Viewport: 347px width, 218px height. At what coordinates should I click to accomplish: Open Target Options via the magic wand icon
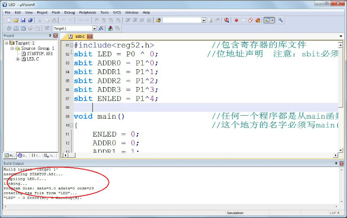pos(101,28)
